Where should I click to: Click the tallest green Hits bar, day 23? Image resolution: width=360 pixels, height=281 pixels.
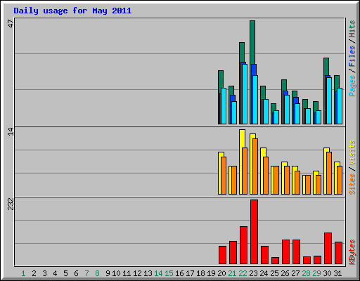click(x=252, y=42)
